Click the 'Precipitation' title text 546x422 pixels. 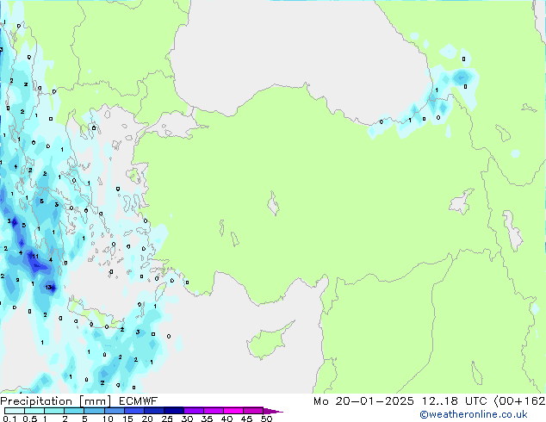coord(36,401)
